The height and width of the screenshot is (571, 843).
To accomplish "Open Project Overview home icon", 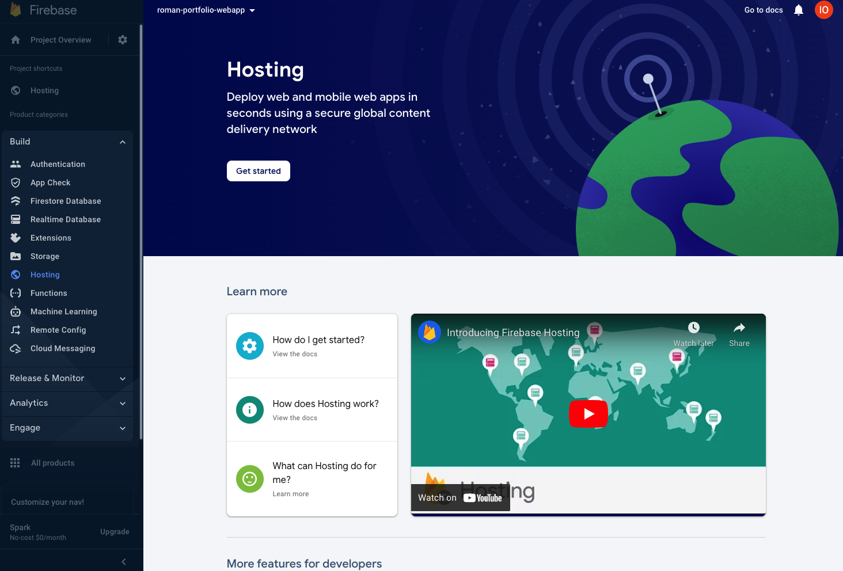I will click(x=16, y=40).
